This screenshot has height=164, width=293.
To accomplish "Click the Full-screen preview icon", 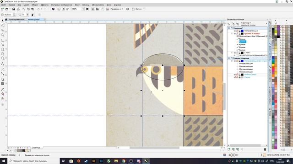I will (87, 9).
